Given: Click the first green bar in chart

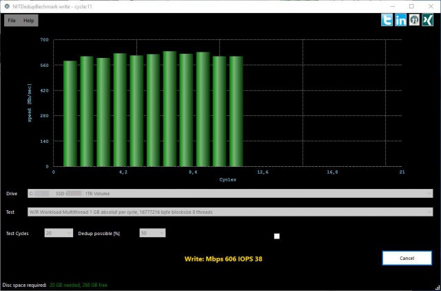Looking at the screenshot, I should [70, 113].
